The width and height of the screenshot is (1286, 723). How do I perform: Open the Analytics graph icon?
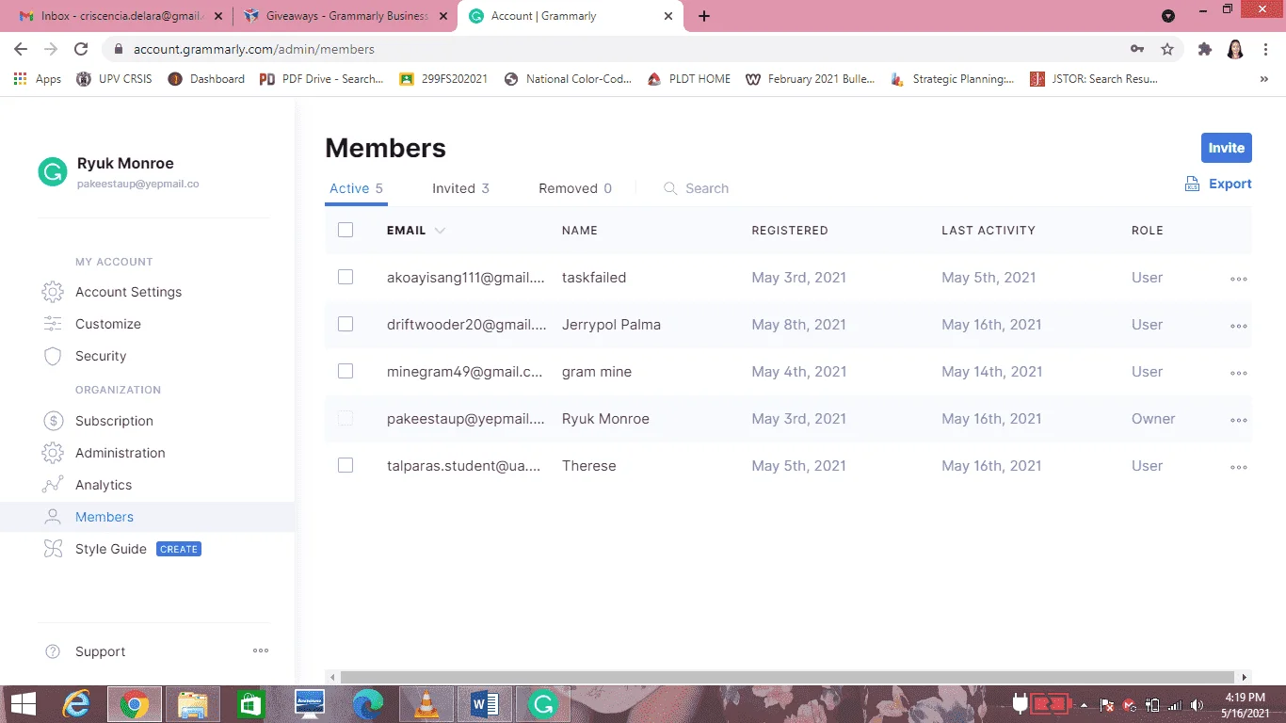coord(53,485)
